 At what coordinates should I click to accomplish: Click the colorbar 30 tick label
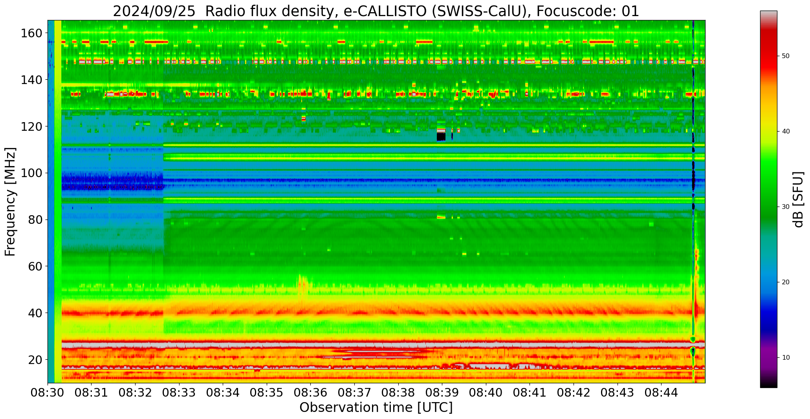786,207
